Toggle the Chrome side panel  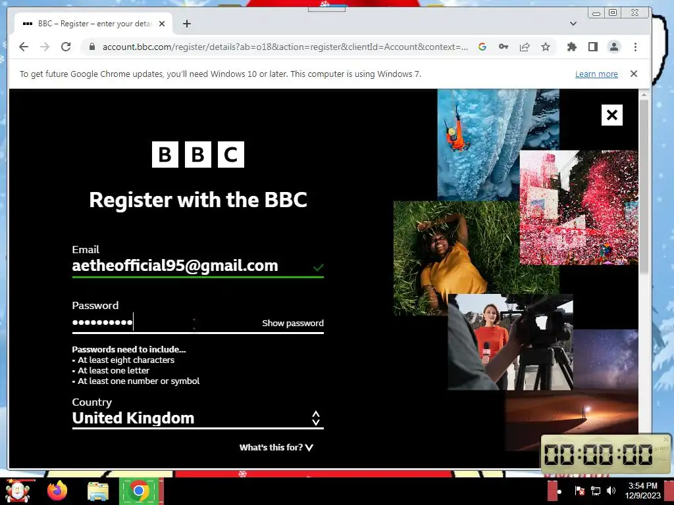pos(593,47)
